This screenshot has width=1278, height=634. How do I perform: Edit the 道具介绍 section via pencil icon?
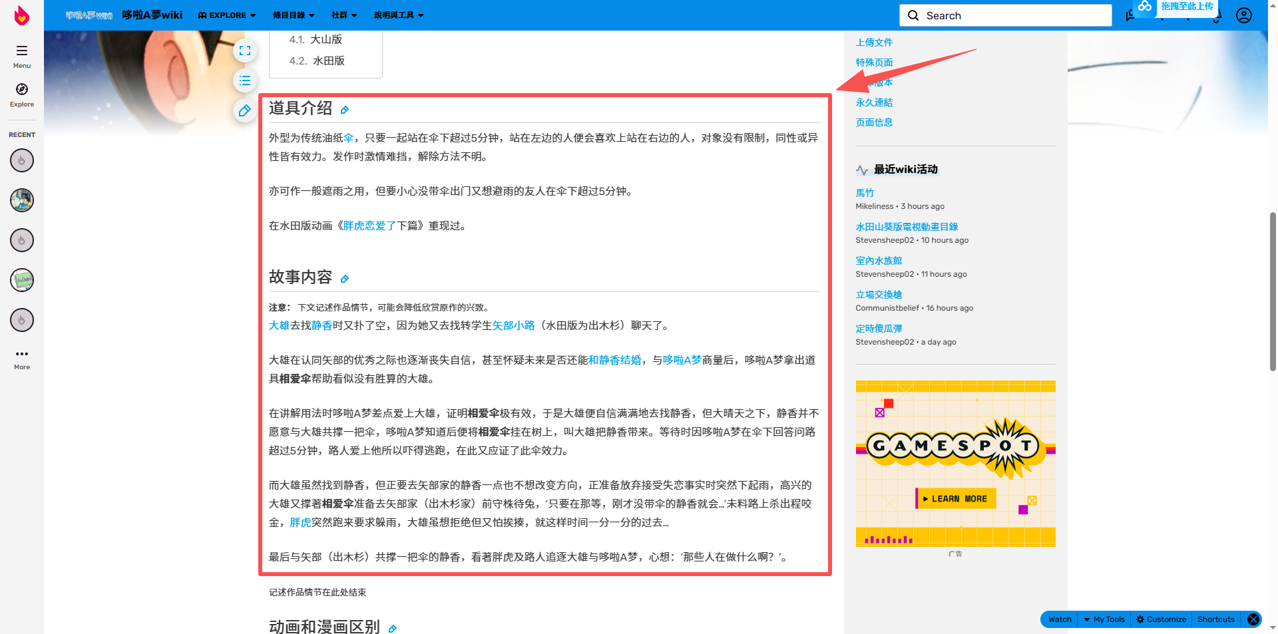pos(345,110)
